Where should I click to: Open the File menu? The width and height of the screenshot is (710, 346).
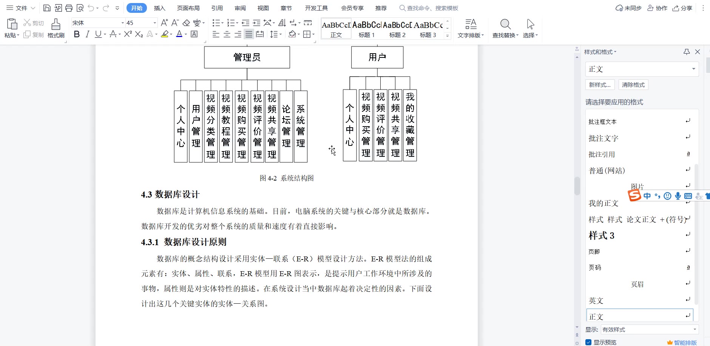[21, 8]
